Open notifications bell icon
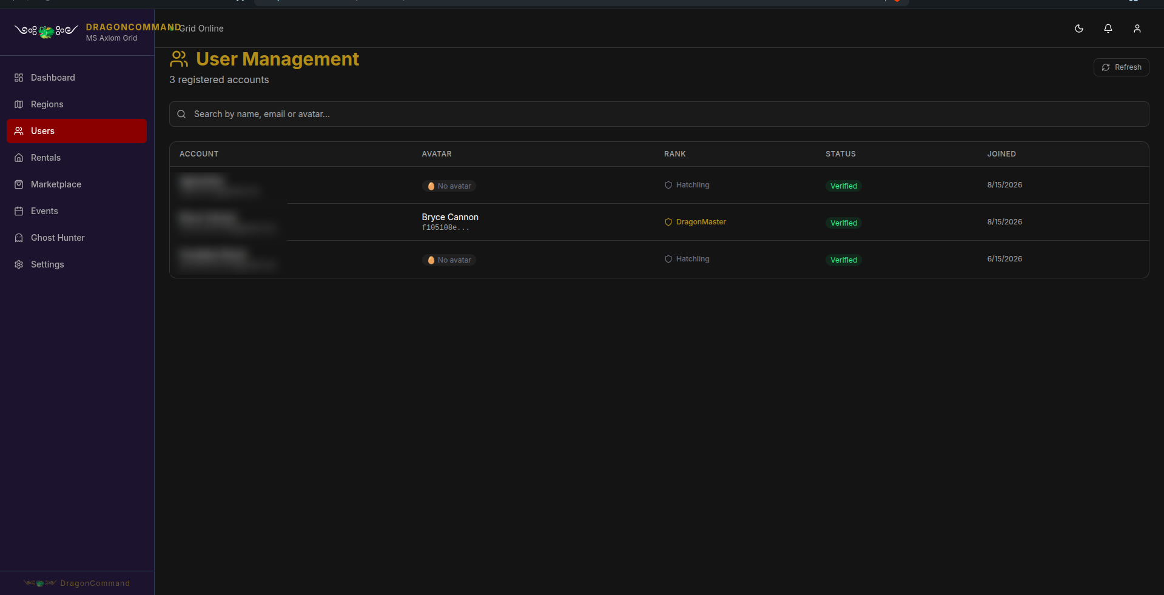This screenshot has height=595, width=1164. pyautogui.click(x=1108, y=29)
